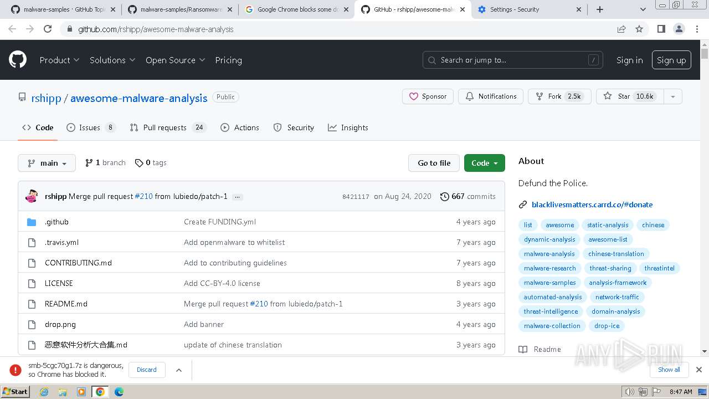Close the Settings - Security tab

coord(579,9)
